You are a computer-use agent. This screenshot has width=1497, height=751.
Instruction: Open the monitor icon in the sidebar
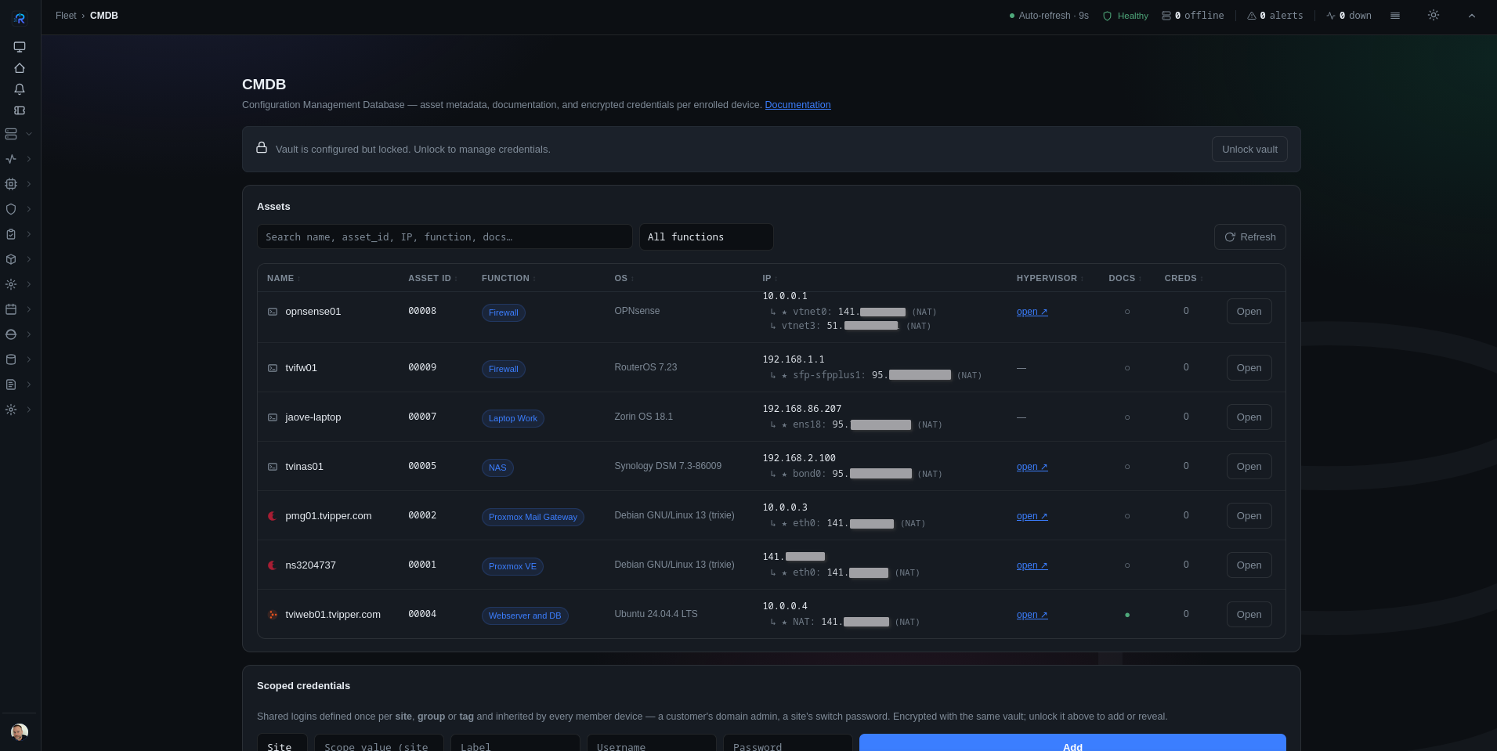20,47
